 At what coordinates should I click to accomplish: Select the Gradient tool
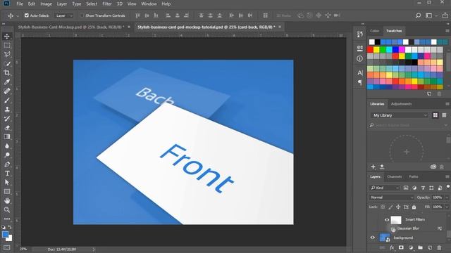(7, 137)
